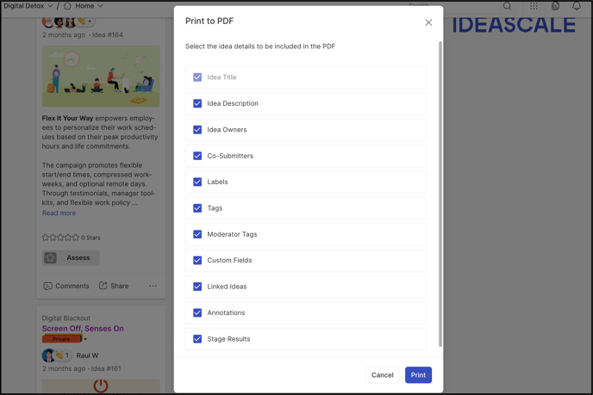Uncheck the Idea Description checkbox

click(197, 103)
